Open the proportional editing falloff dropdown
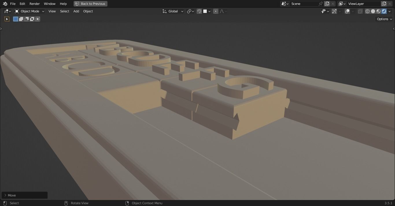The image size is (395, 206). pyautogui.click(x=223, y=11)
